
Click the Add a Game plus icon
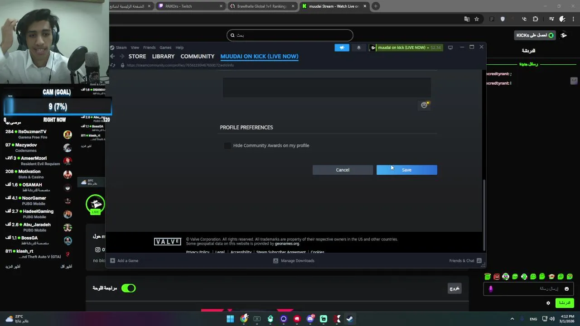click(x=112, y=261)
